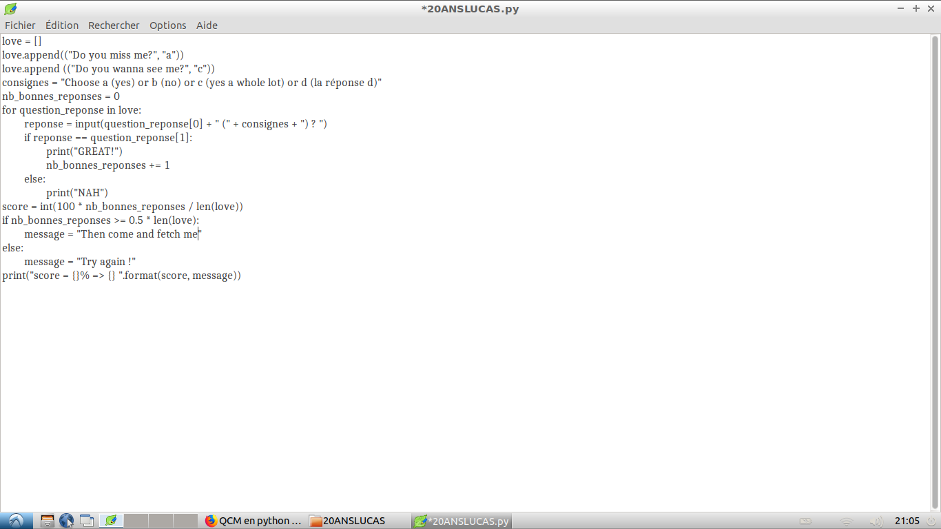Open the Lubuntu start menu button
Screen dimensions: 941x529
pos(15,521)
